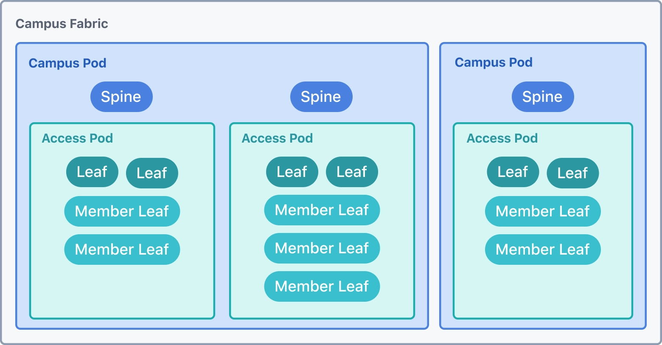Select the right Campus Pod heading
The width and height of the screenshot is (662, 345).
494,62
